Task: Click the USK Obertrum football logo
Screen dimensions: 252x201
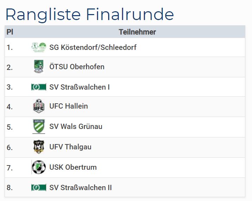Action: 39,167
